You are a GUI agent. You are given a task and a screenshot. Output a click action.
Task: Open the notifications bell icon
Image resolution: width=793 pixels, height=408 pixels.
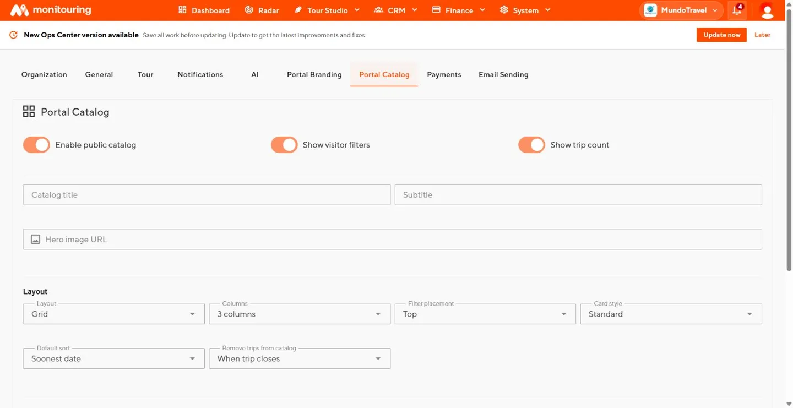coord(737,10)
